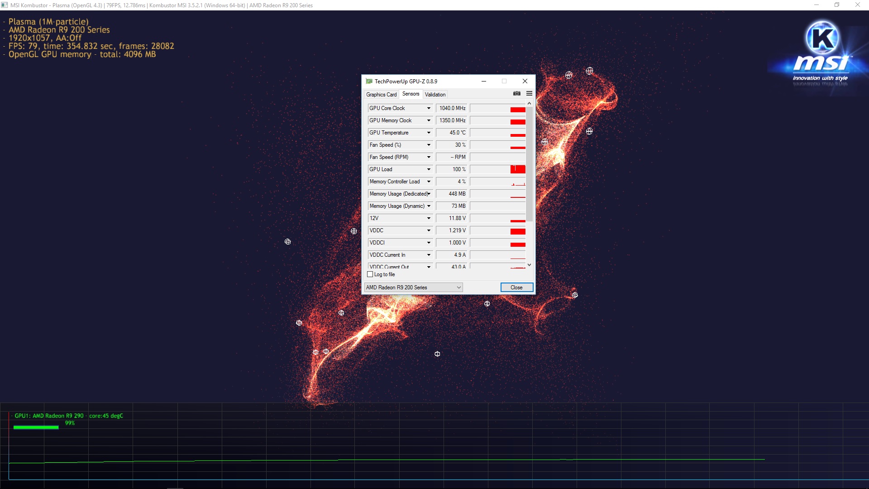869x489 pixels.
Task: Enable the Log to file checkbox
Action: [370, 274]
